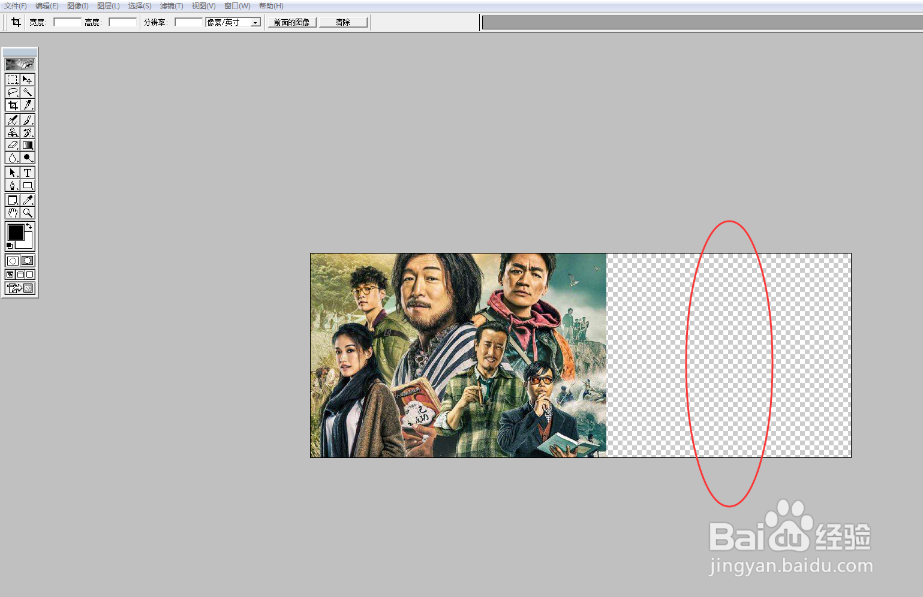This screenshot has height=597, width=923.
Task: Open the 视图(V) menu
Action: (203, 5)
